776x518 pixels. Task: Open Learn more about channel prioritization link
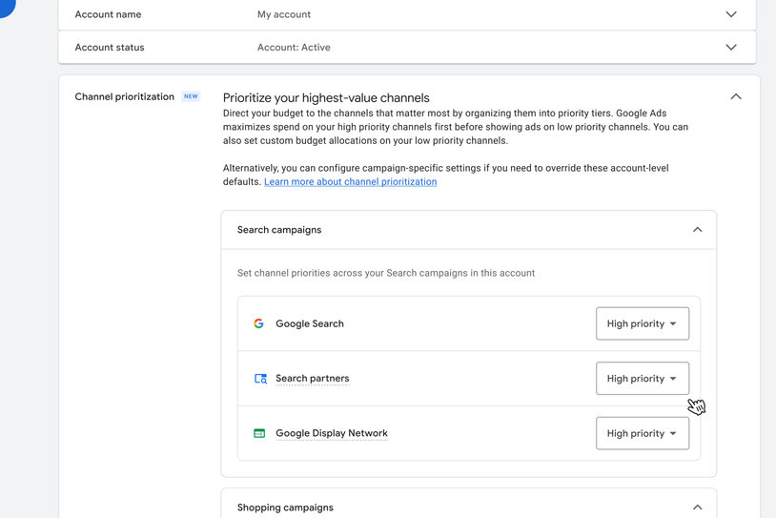tap(351, 182)
